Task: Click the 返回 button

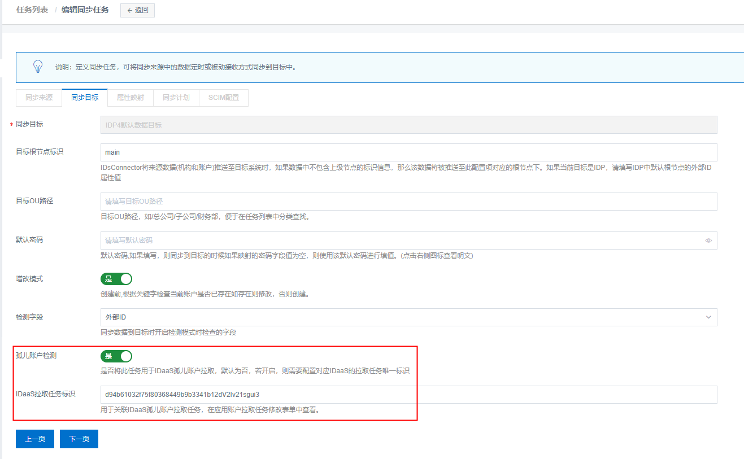Action: 137,10
